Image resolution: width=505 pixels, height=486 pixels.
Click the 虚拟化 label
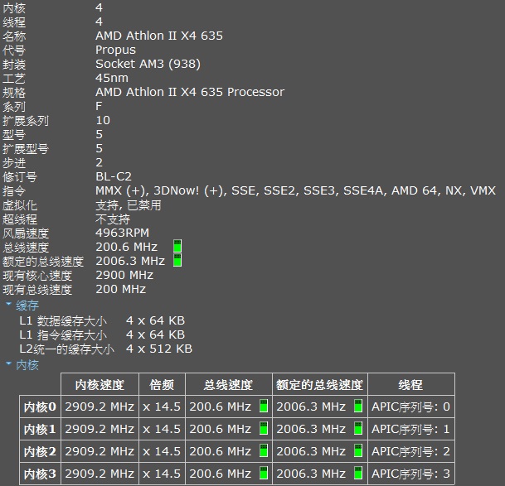[x=20, y=205]
